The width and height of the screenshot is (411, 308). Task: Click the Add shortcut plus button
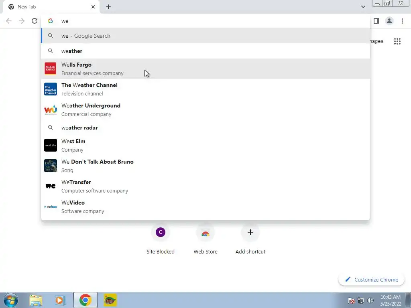tap(250, 232)
